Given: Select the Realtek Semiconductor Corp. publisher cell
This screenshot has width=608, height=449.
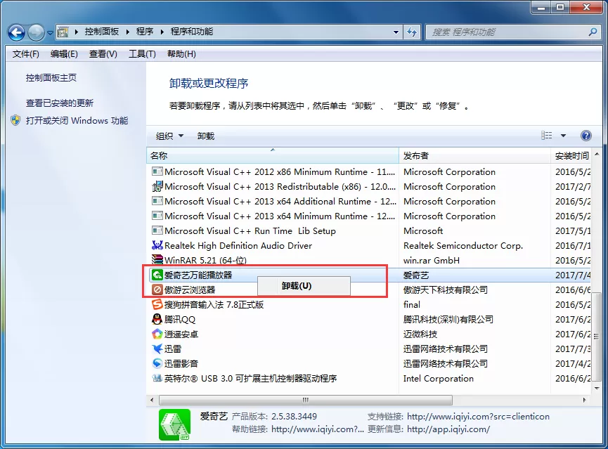Looking at the screenshot, I should pos(463,245).
